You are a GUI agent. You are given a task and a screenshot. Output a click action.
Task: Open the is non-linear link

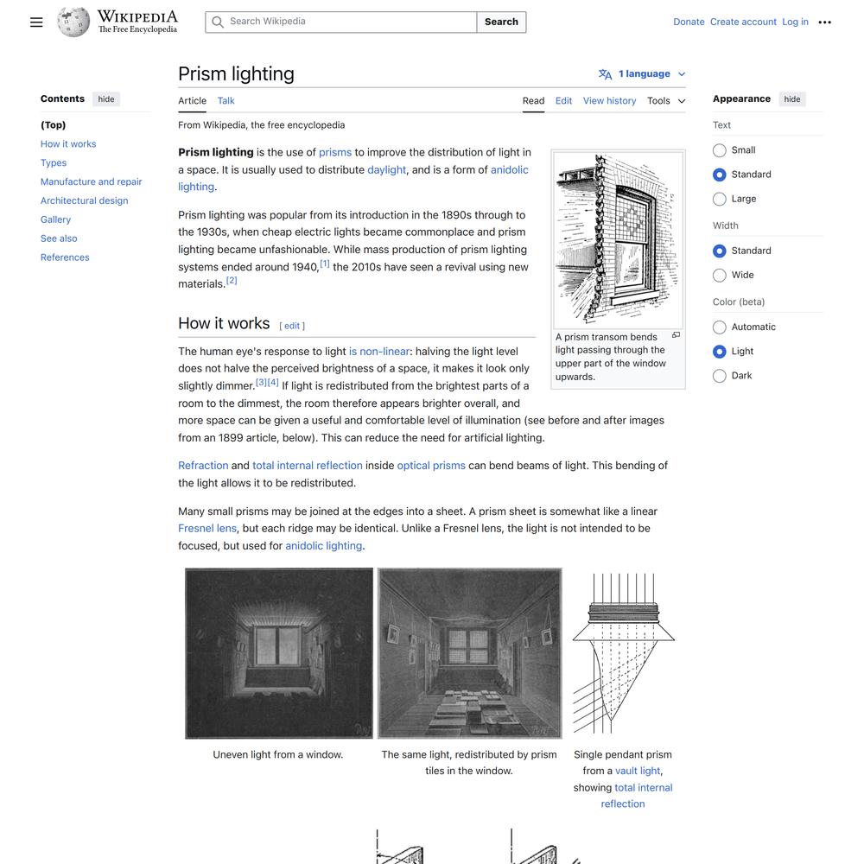pyautogui.click(x=379, y=352)
